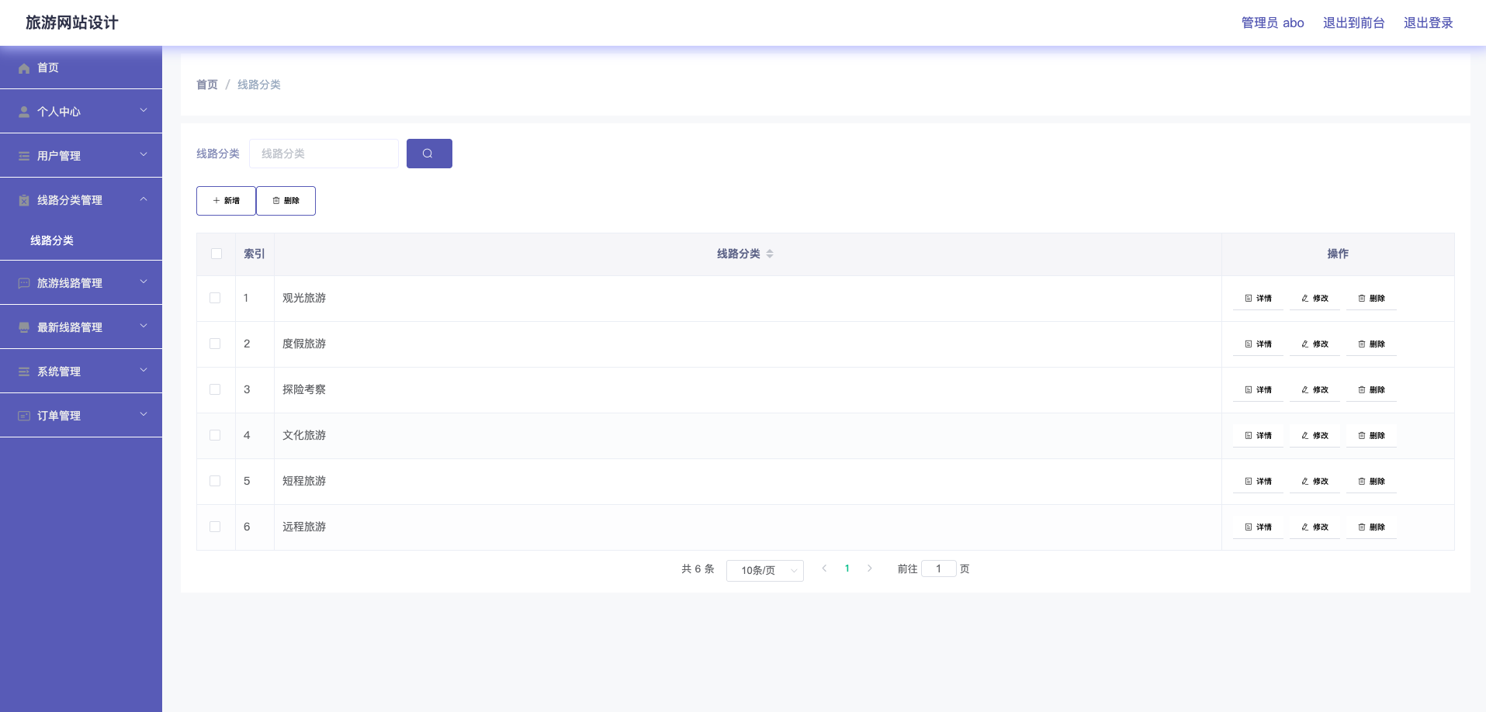Click the icon beside 最新线路管理
The image size is (1486, 712).
point(24,327)
